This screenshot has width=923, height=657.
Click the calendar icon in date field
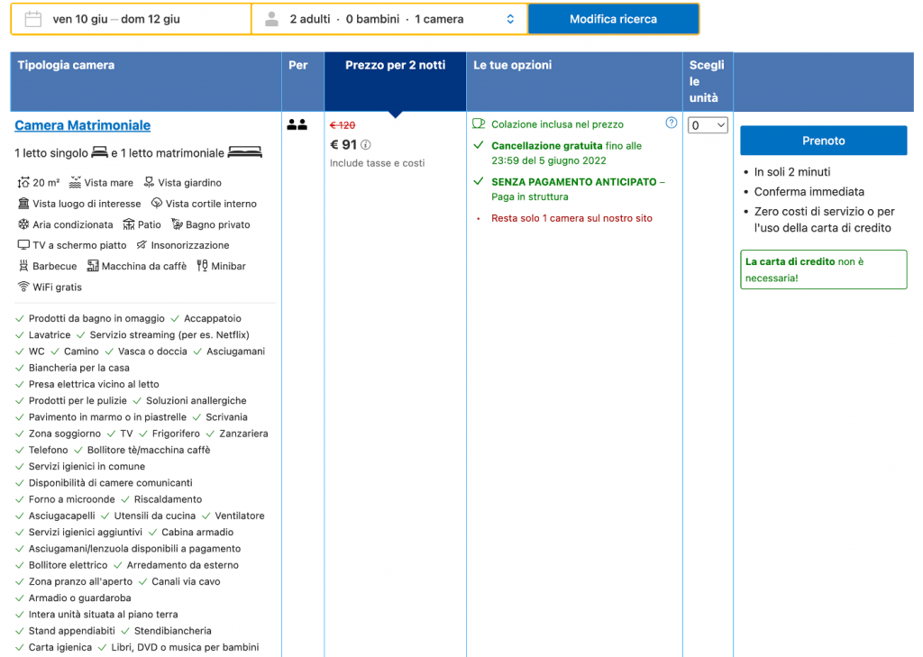click(x=32, y=19)
